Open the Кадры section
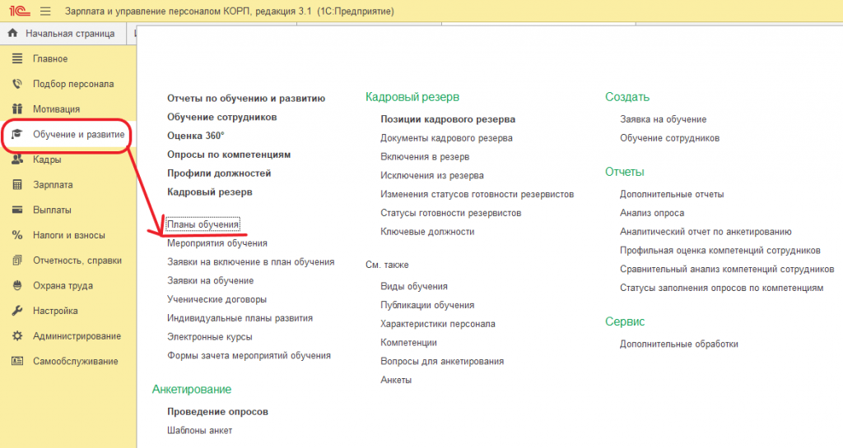Screen dimensions: 843x448 click(47, 159)
